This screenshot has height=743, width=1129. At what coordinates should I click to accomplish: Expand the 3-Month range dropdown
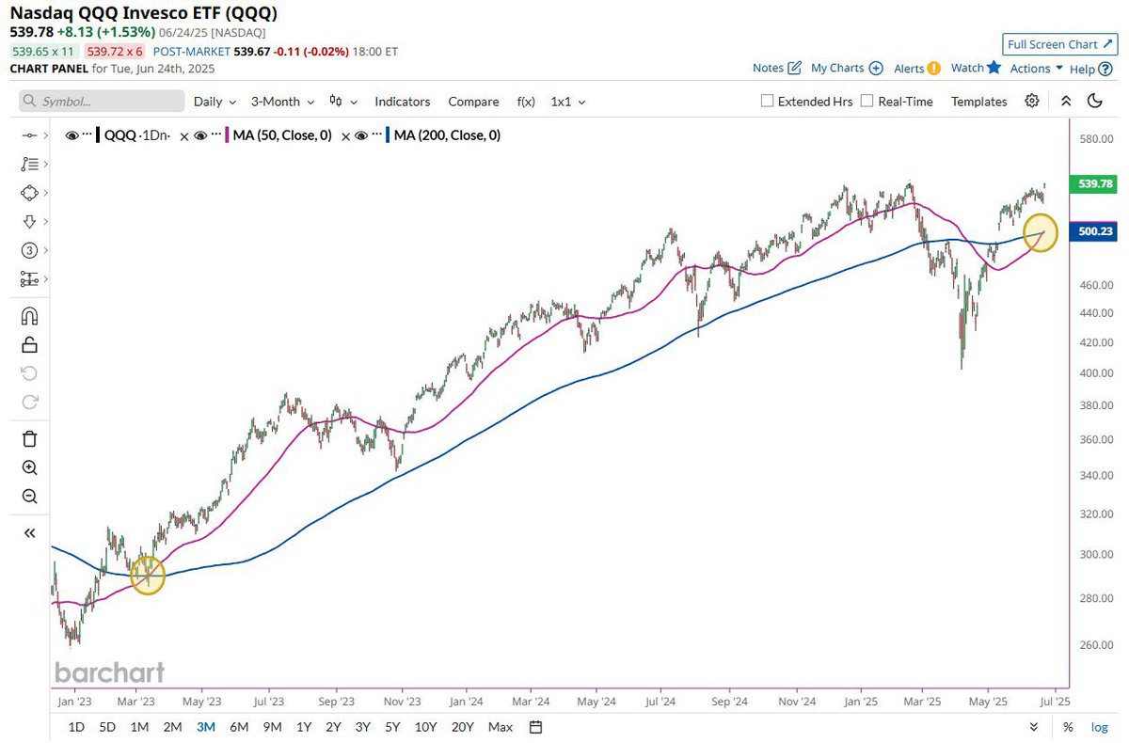(x=280, y=101)
